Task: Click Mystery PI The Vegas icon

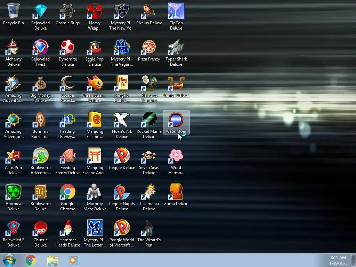Action: 122,47
